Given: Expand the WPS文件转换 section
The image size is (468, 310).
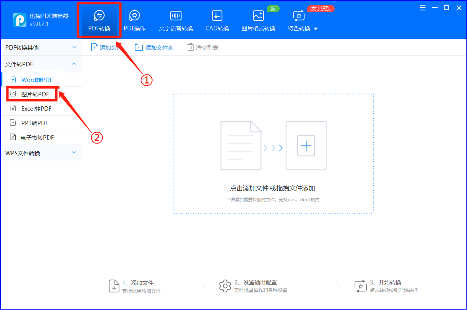Looking at the screenshot, I should (x=41, y=153).
